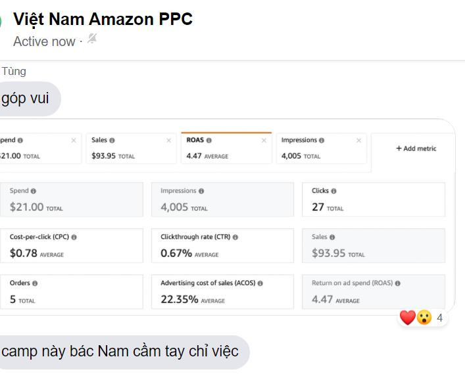Click the reaction count number 4
This screenshot has height=382, width=465.
(439, 318)
